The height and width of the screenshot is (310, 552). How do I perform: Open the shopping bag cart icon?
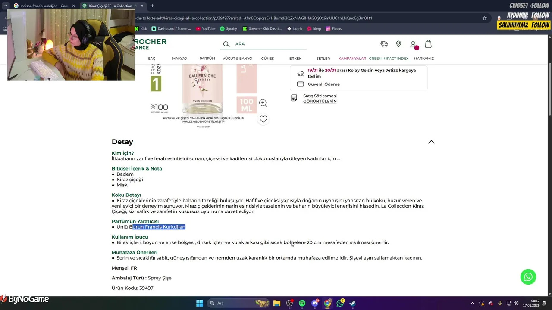[428, 44]
